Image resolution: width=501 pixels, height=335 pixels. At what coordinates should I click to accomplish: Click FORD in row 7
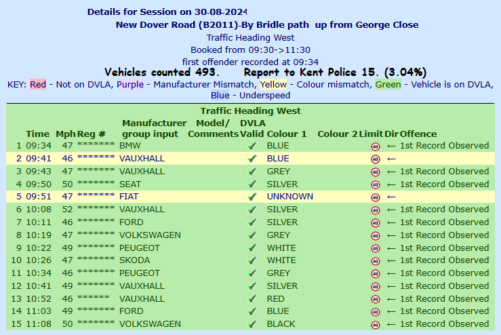coord(132,222)
